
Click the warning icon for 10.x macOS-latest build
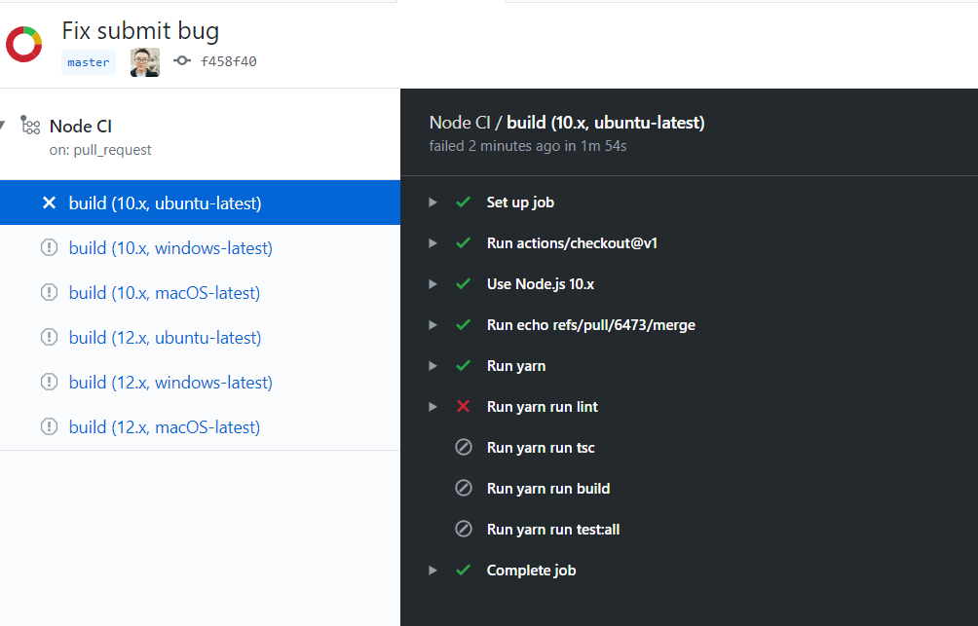pyautogui.click(x=49, y=292)
